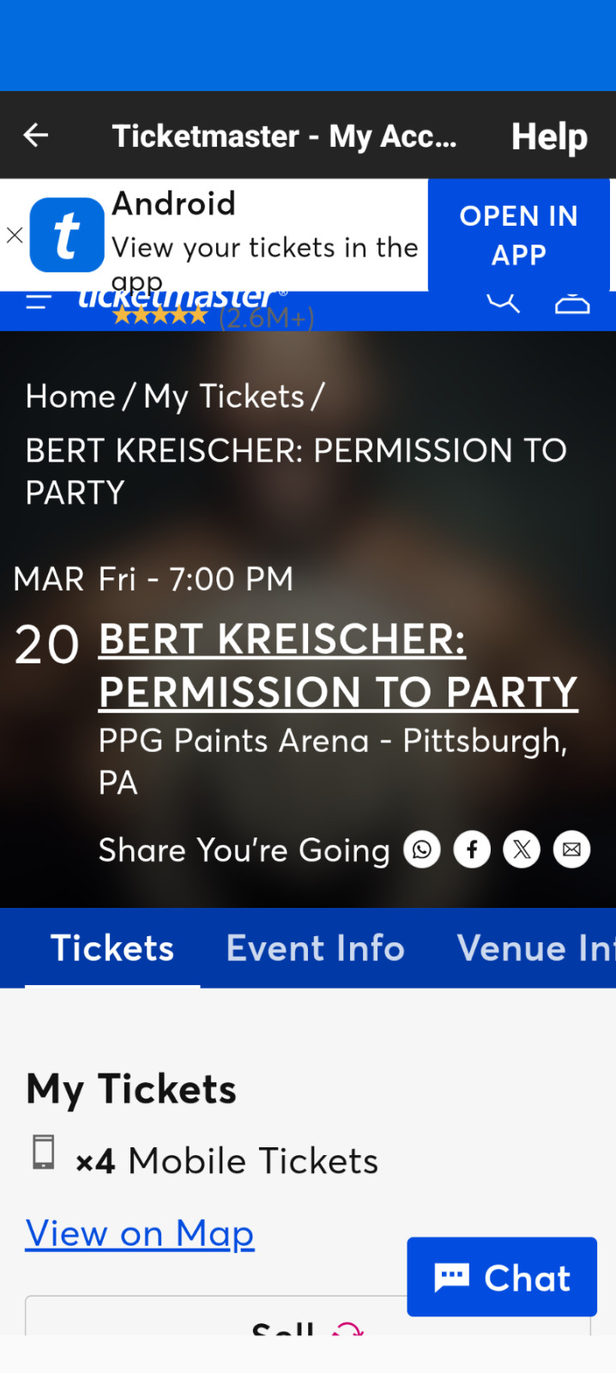Open the Chat support button
This screenshot has width=616, height=1373.
pos(502,1277)
